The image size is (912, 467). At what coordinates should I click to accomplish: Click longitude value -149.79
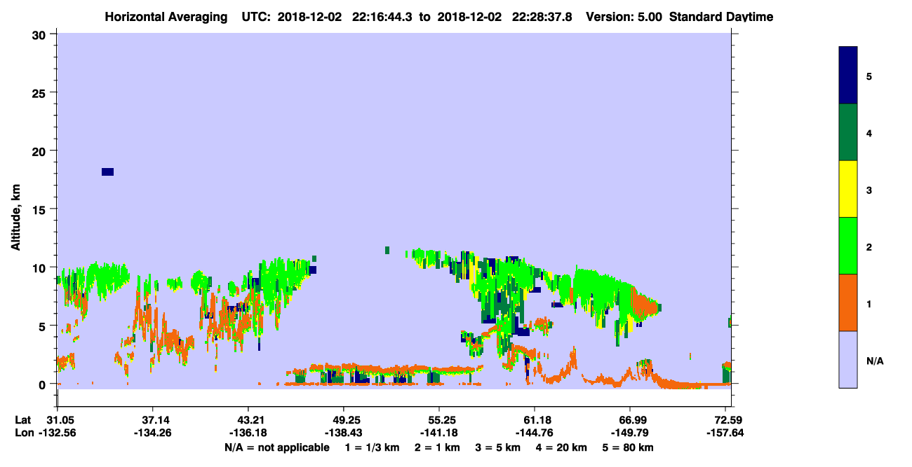tap(630, 433)
